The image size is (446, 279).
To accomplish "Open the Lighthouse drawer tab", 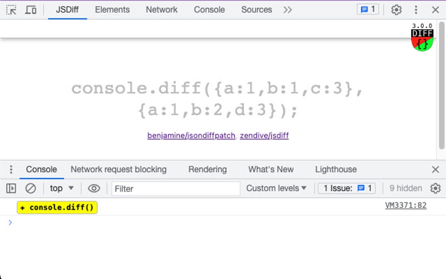I will [335, 169].
